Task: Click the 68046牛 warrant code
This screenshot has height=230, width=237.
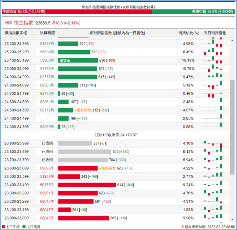Action: point(47,218)
